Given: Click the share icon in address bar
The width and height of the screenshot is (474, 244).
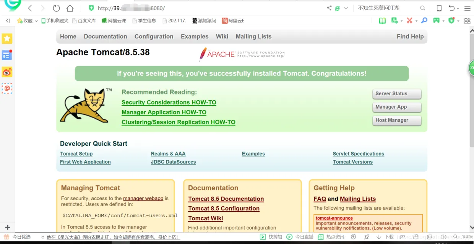Looking at the screenshot, I should point(329,8).
